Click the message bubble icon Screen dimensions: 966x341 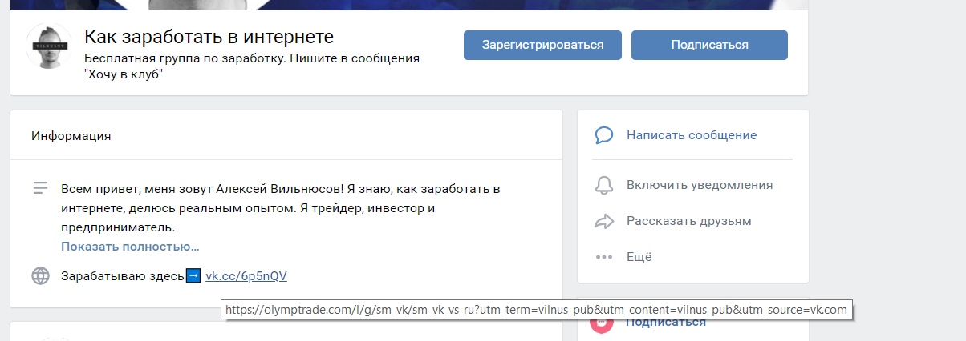click(603, 135)
